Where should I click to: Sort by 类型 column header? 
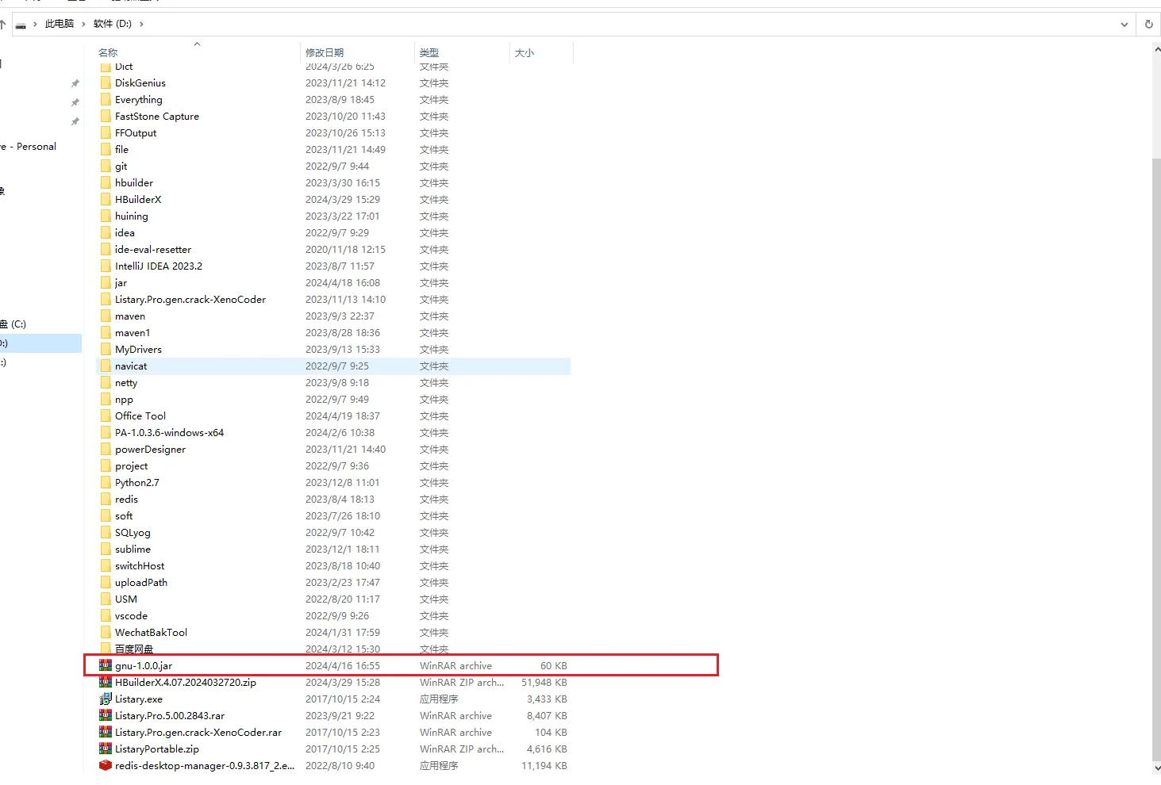click(x=429, y=52)
